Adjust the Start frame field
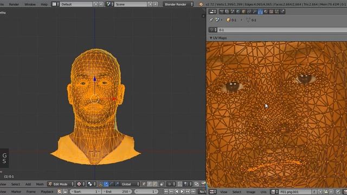The image size is (347, 195). [x=86, y=192]
